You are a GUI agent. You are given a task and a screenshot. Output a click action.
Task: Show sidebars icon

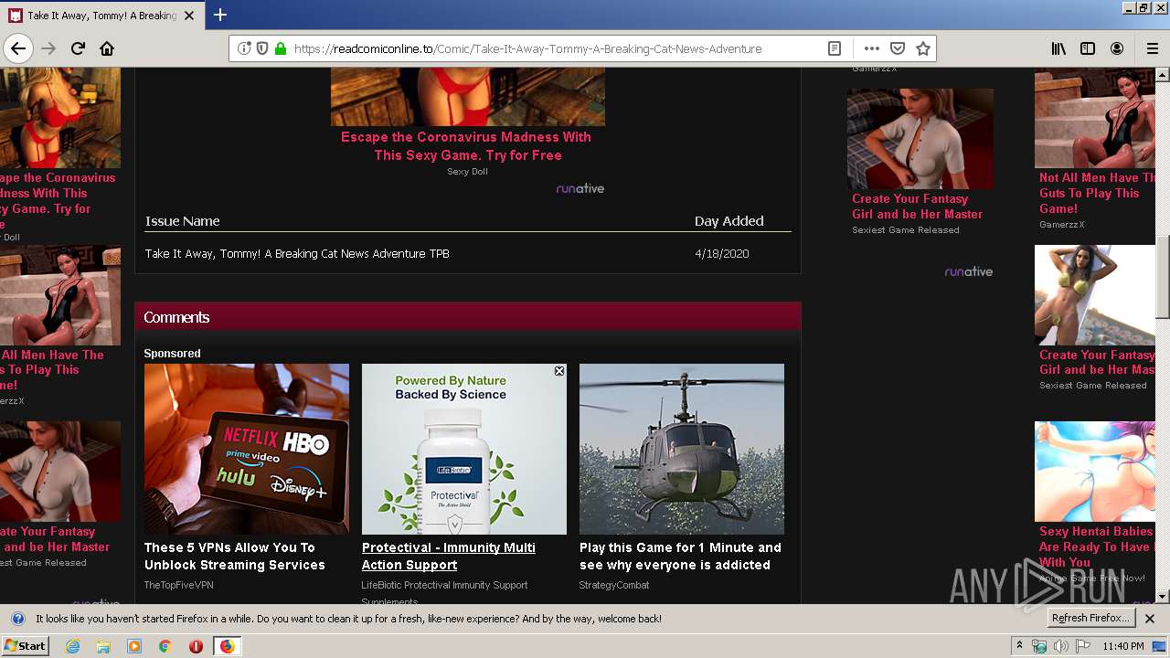pos(1088,48)
